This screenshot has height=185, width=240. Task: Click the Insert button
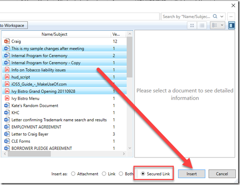coord(192,174)
